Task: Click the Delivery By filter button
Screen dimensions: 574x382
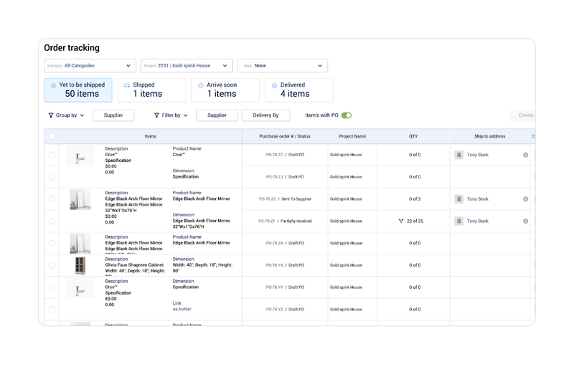Action: point(265,115)
